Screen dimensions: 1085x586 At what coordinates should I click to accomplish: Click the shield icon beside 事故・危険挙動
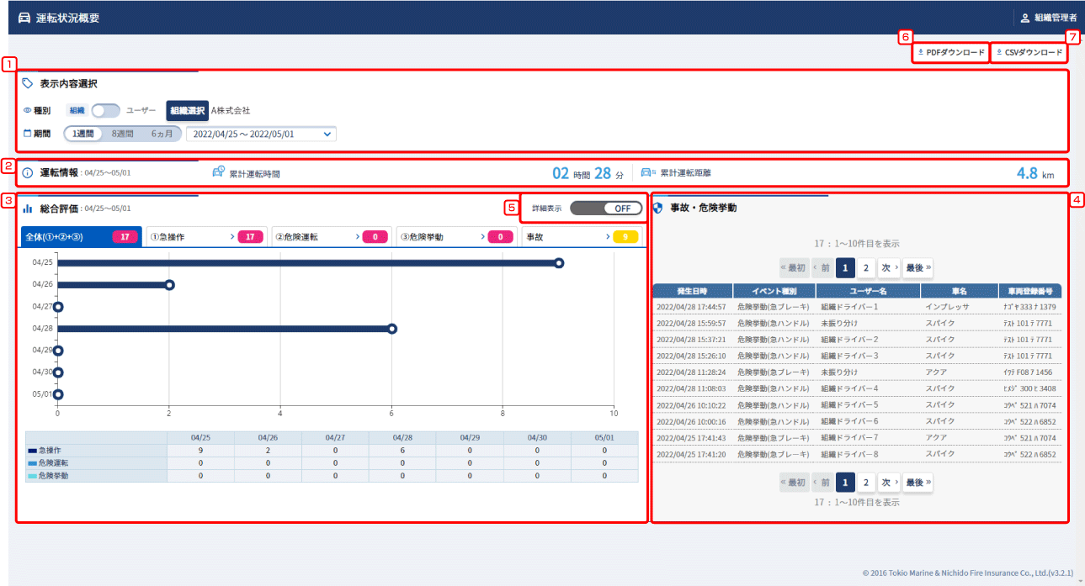tap(658, 208)
